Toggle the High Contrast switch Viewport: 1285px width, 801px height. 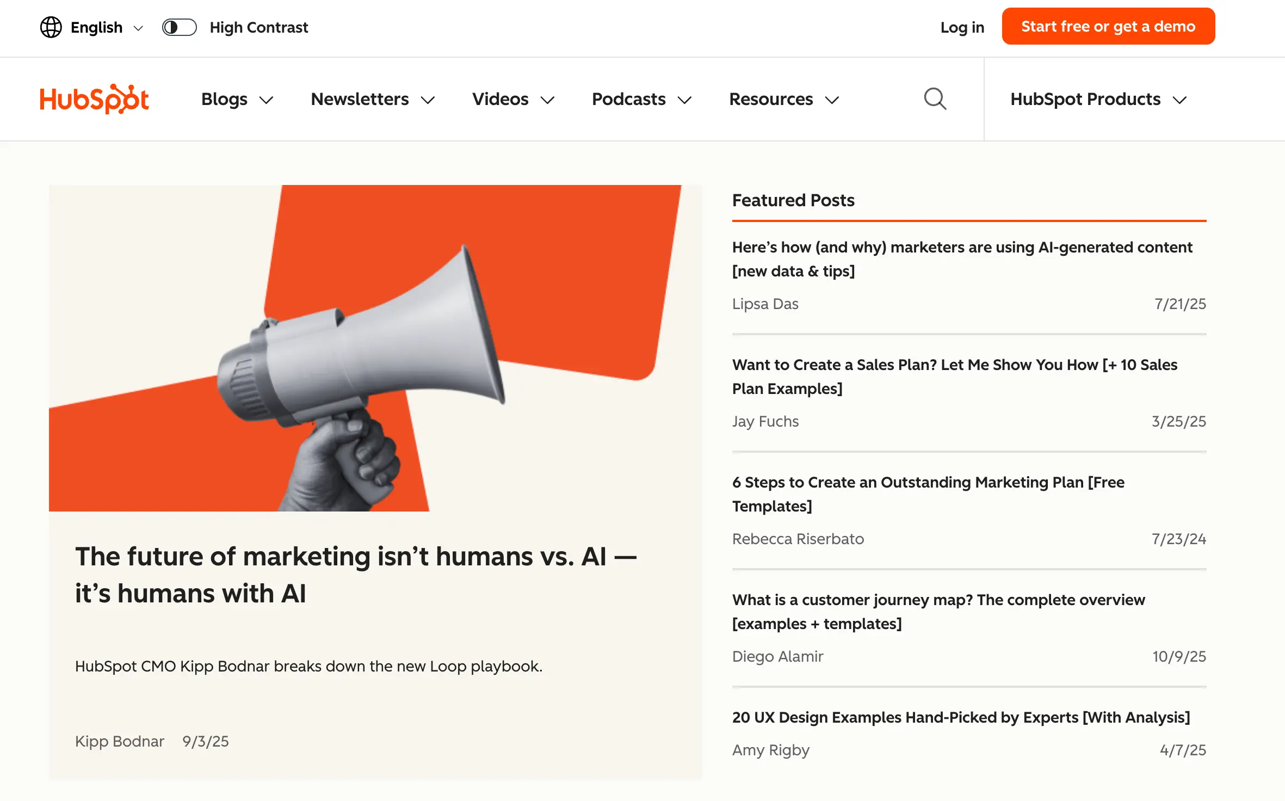point(179,27)
